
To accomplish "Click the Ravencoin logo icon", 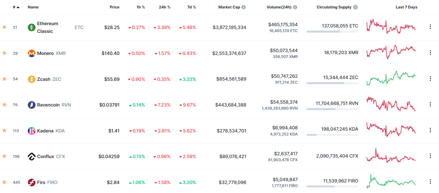I will [31, 105].
